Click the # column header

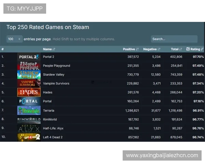(3, 49)
